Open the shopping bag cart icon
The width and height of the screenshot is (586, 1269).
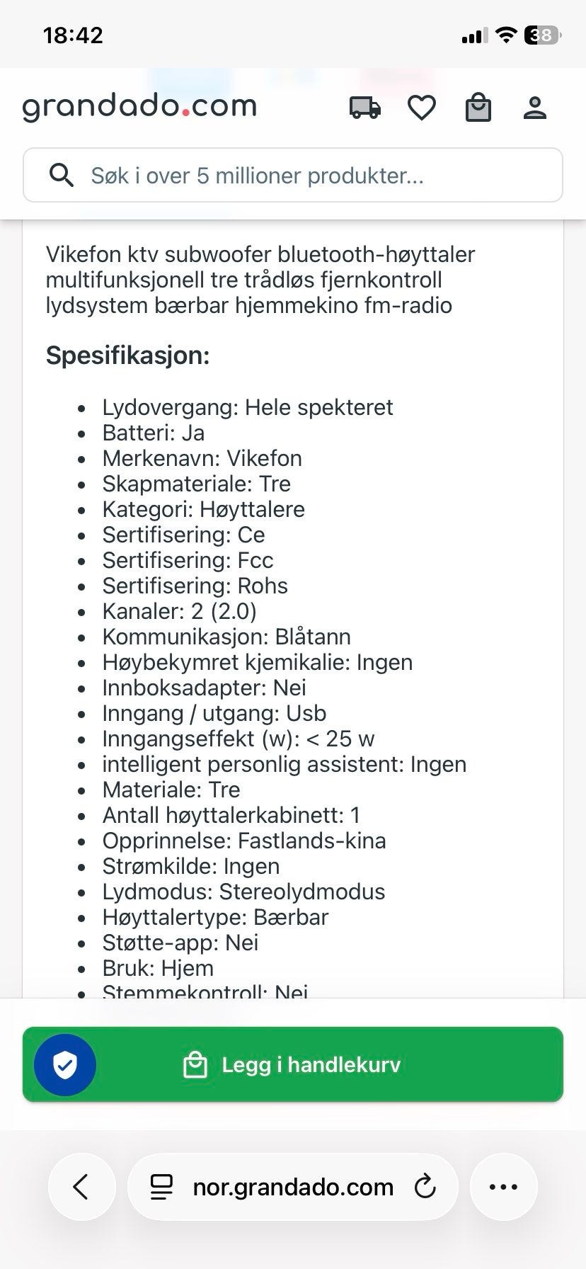pyautogui.click(x=478, y=108)
